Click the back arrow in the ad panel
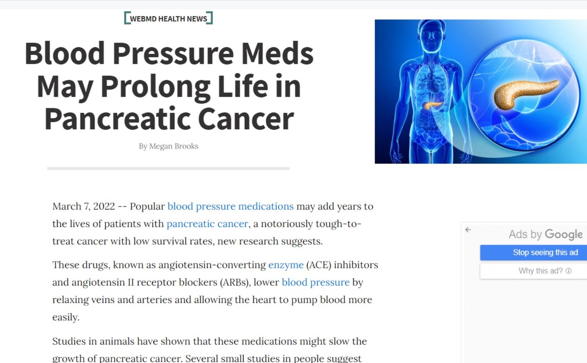This screenshot has width=587, height=363. pyautogui.click(x=468, y=230)
